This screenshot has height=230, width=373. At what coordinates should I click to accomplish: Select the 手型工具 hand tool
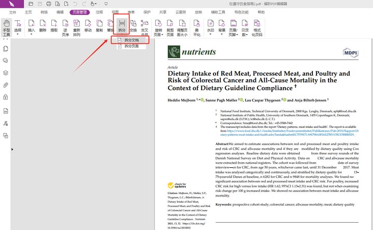[6, 27]
